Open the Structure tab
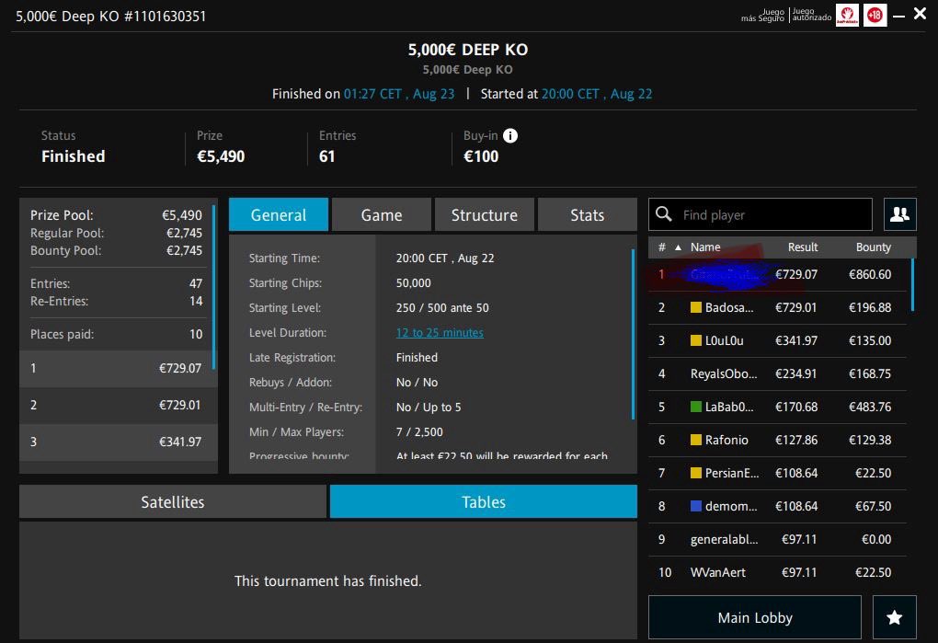This screenshot has width=938, height=643. [x=484, y=214]
